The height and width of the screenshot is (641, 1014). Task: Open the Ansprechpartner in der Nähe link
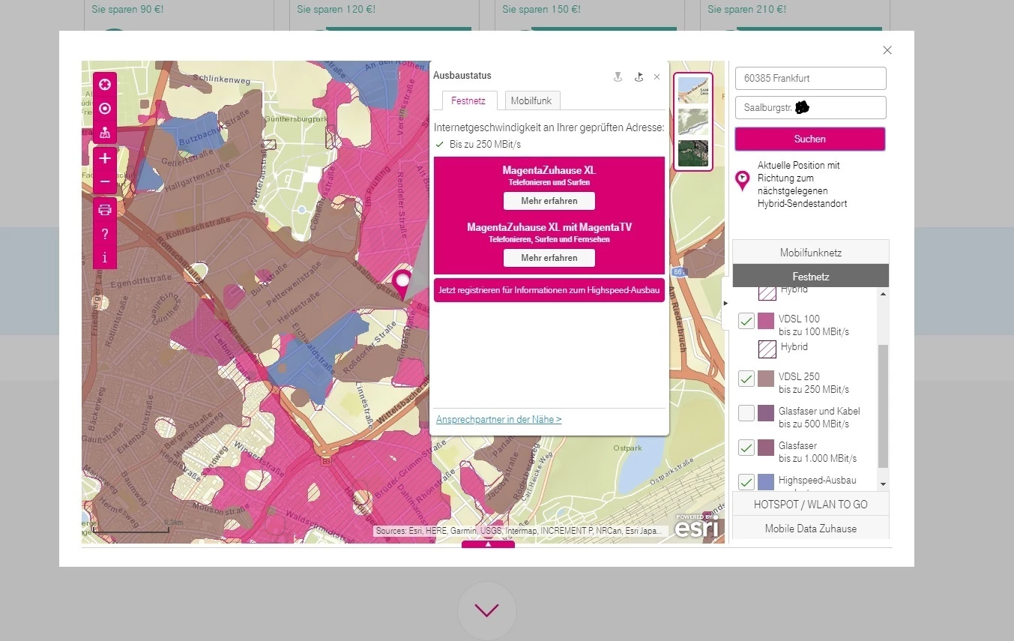coord(498,420)
